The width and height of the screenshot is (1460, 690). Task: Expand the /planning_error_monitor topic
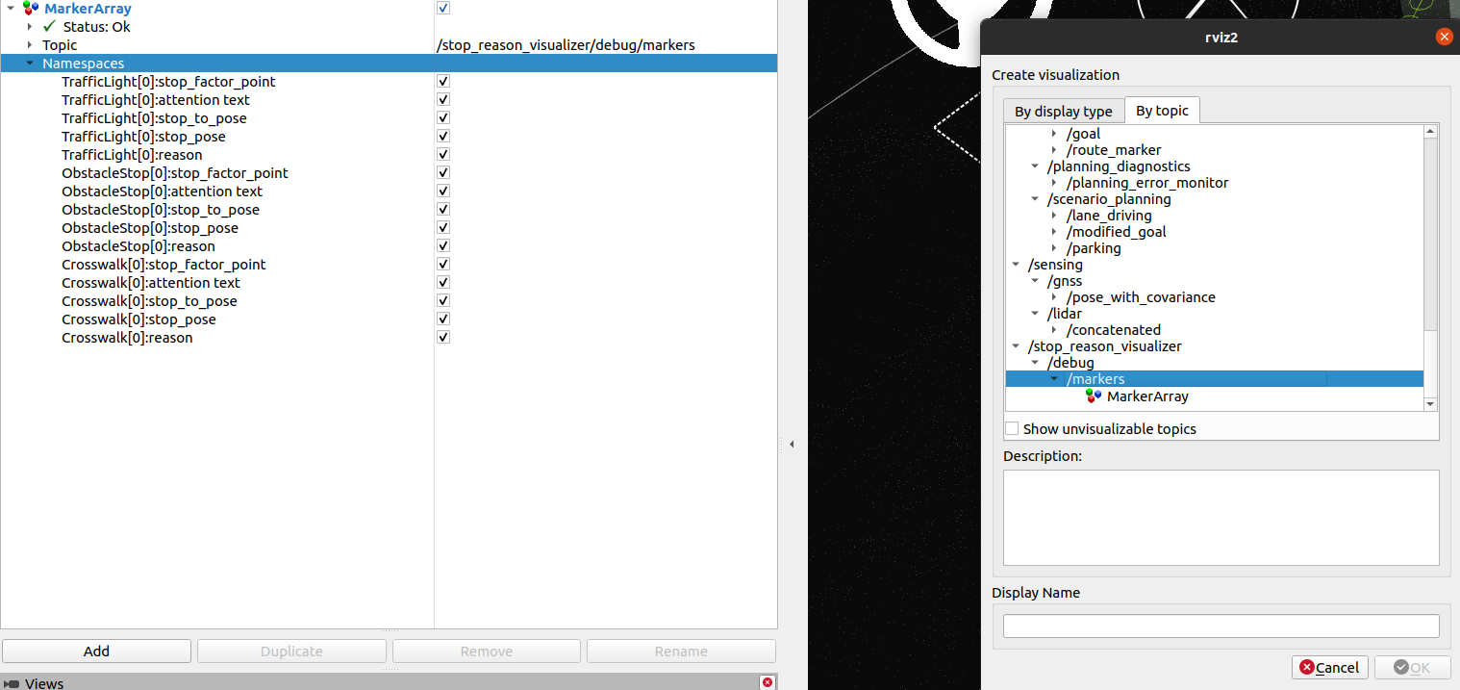pos(1055,183)
